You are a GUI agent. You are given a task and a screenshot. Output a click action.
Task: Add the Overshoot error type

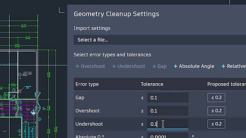point(90,66)
